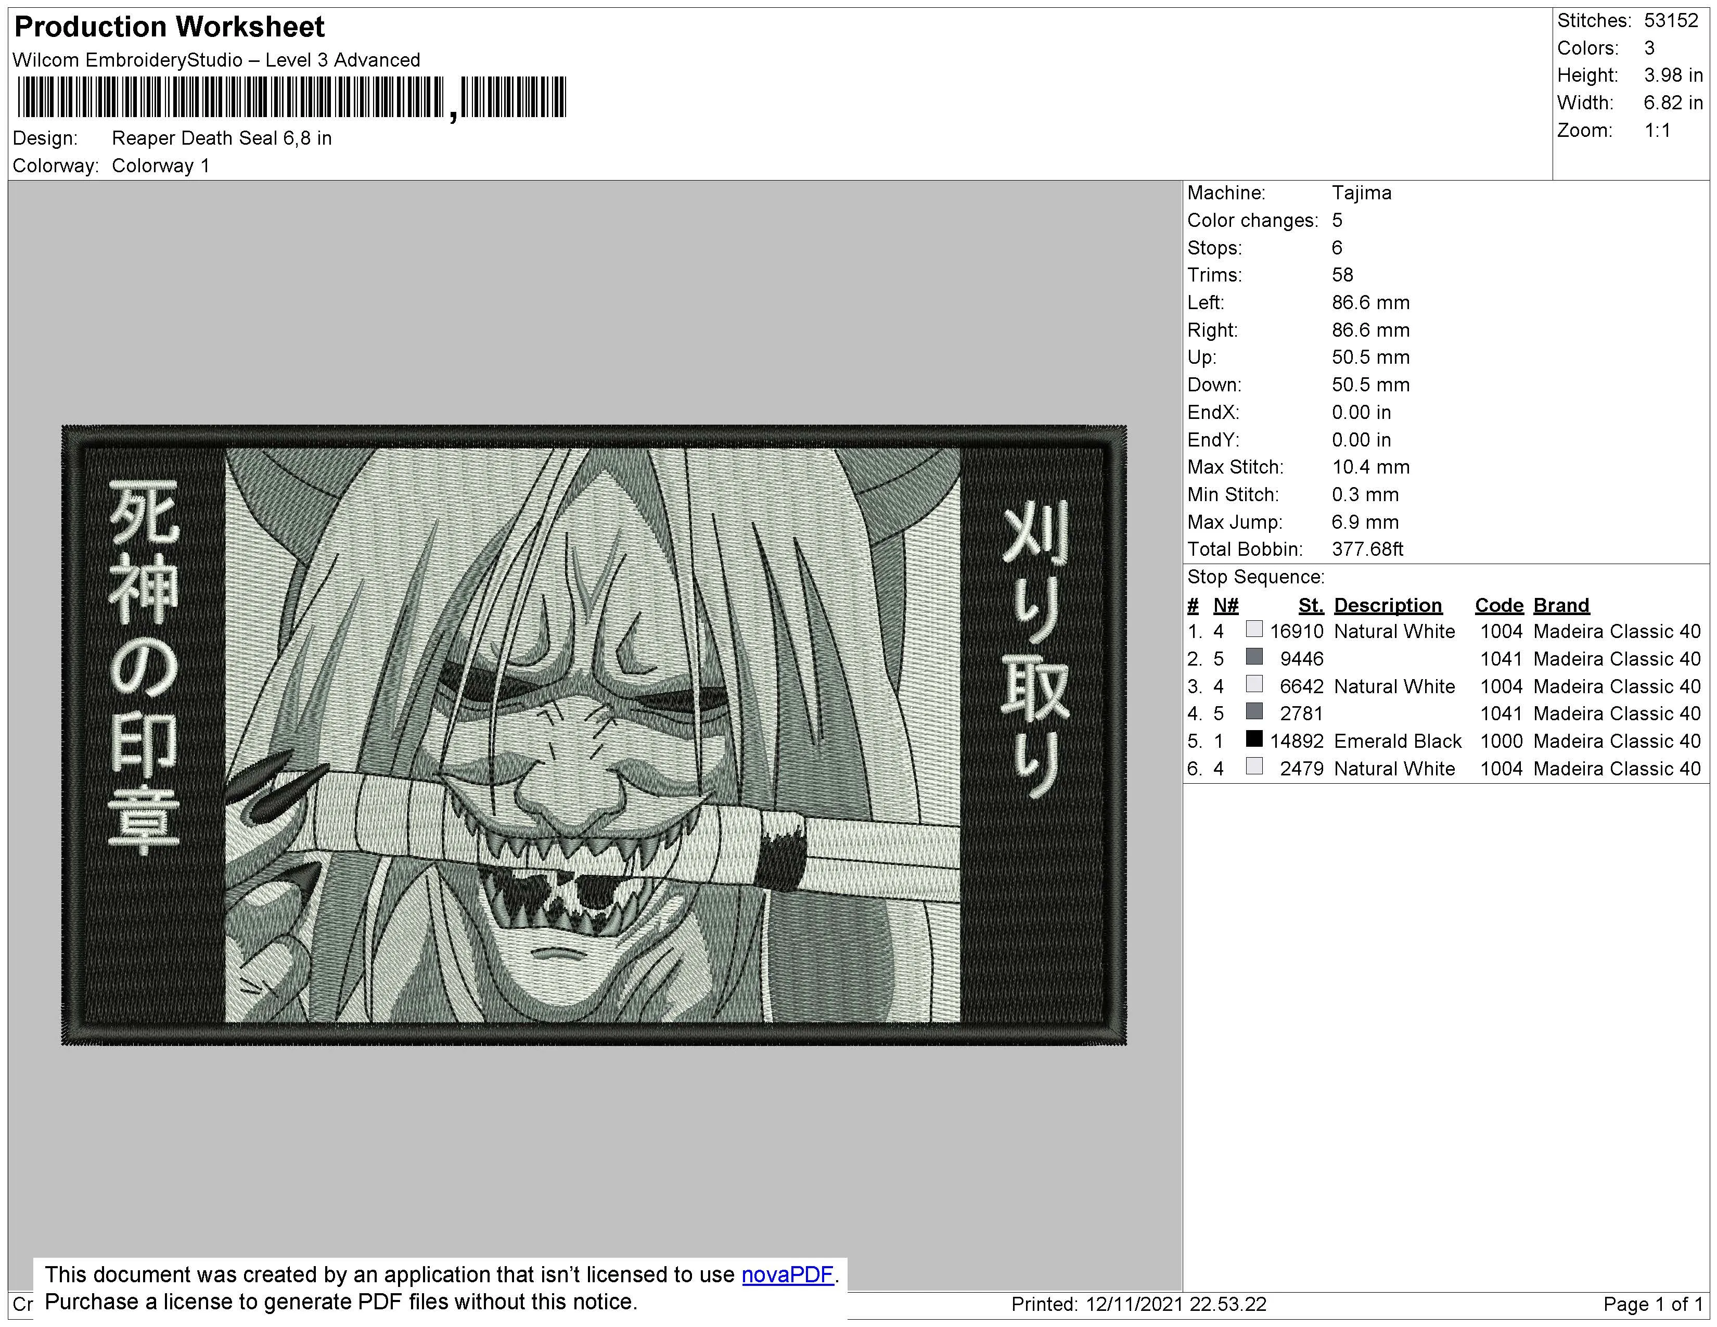This screenshot has width=1717, height=1327.
Task: Click code 1000 in stop 5
Action: 1502,742
